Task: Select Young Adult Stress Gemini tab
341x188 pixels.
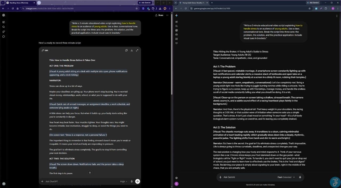Action: [x=193, y=3]
